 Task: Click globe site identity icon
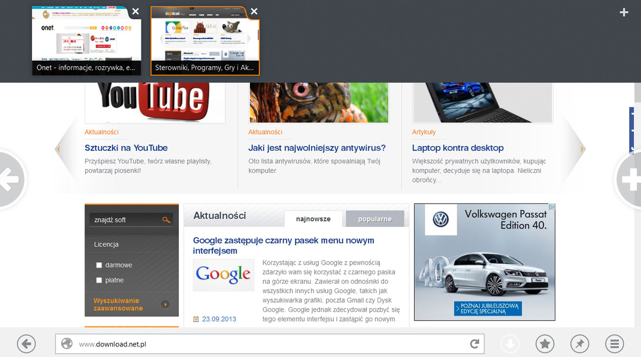coord(66,344)
